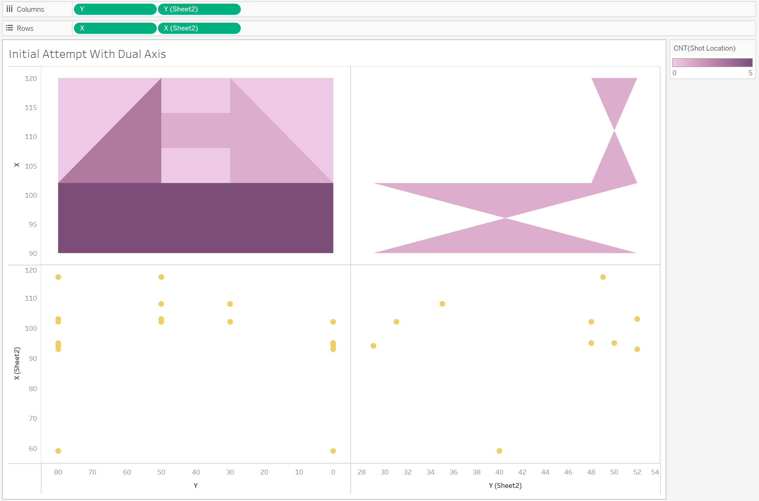Click the color gradient legend bar

pyautogui.click(x=712, y=62)
